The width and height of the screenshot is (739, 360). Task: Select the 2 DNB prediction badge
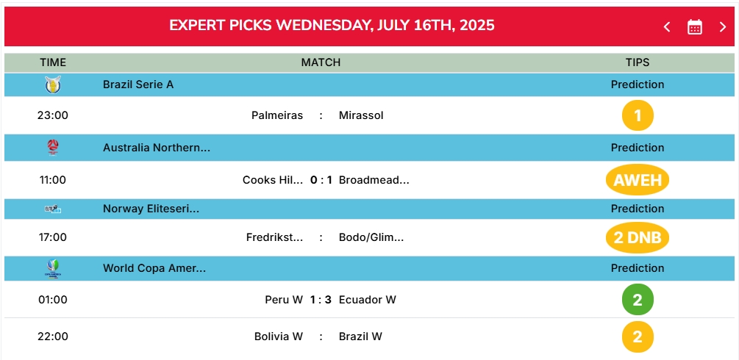[x=638, y=237]
